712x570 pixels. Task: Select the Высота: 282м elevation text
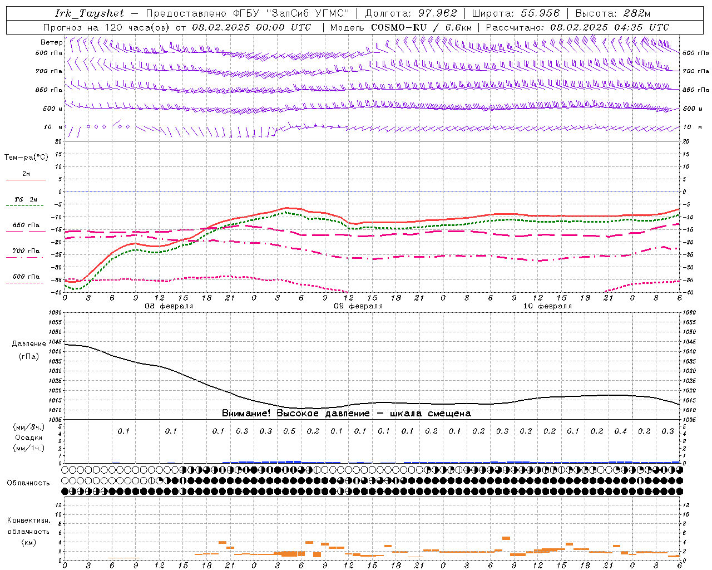(x=613, y=13)
